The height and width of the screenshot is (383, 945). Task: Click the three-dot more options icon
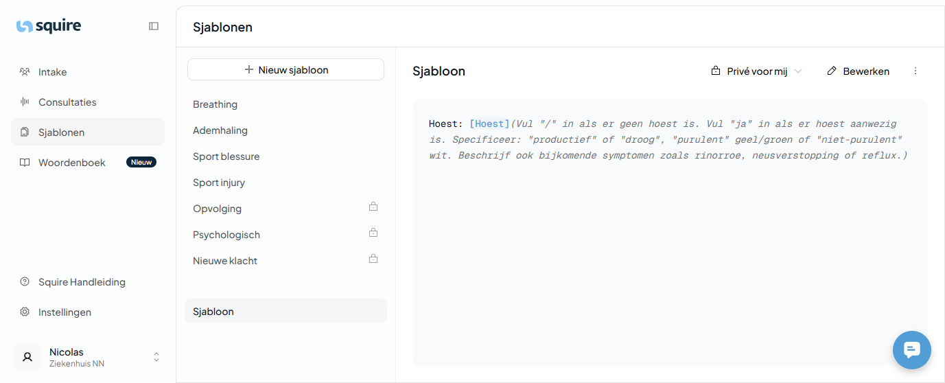pos(915,71)
